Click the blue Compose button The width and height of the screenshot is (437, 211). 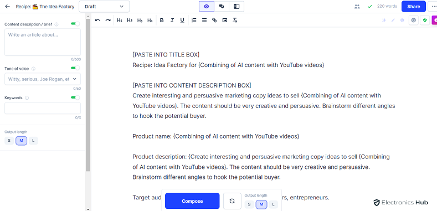192,201
